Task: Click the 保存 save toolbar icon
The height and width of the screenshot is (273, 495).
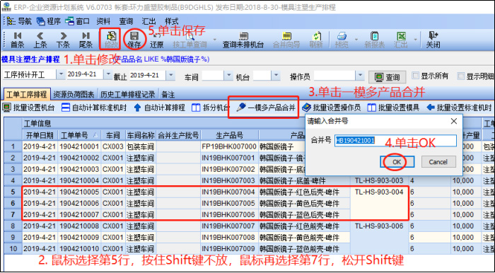Action: click(134, 40)
